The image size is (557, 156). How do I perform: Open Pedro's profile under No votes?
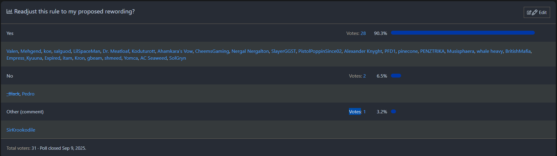point(28,94)
